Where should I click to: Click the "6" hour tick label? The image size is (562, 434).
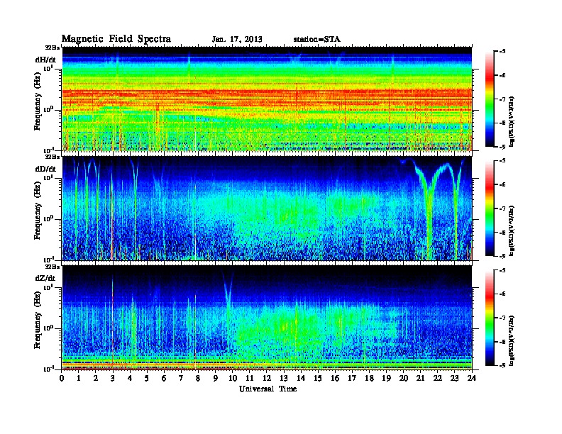tap(164, 378)
